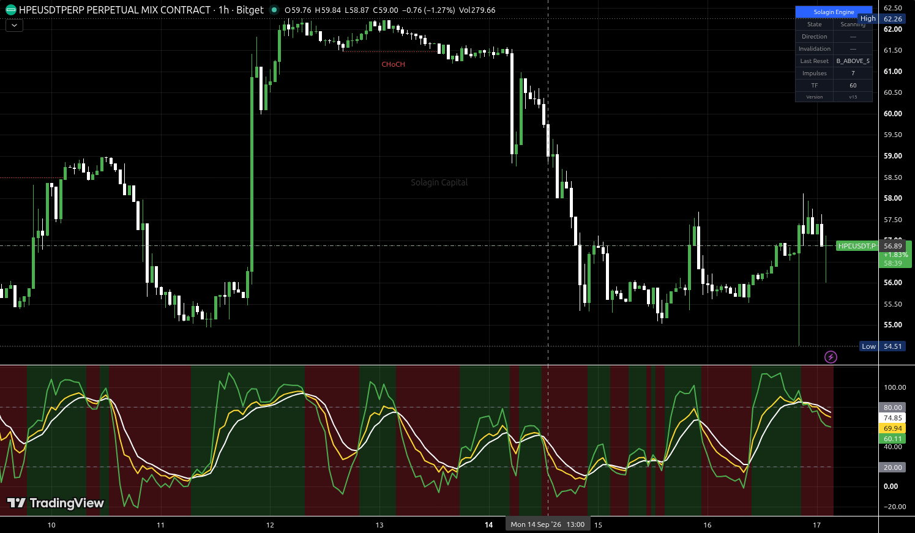This screenshot has width=915, height=533.
Task: Collapse the indicator legend chevron
Action: (x=14, y=26)
